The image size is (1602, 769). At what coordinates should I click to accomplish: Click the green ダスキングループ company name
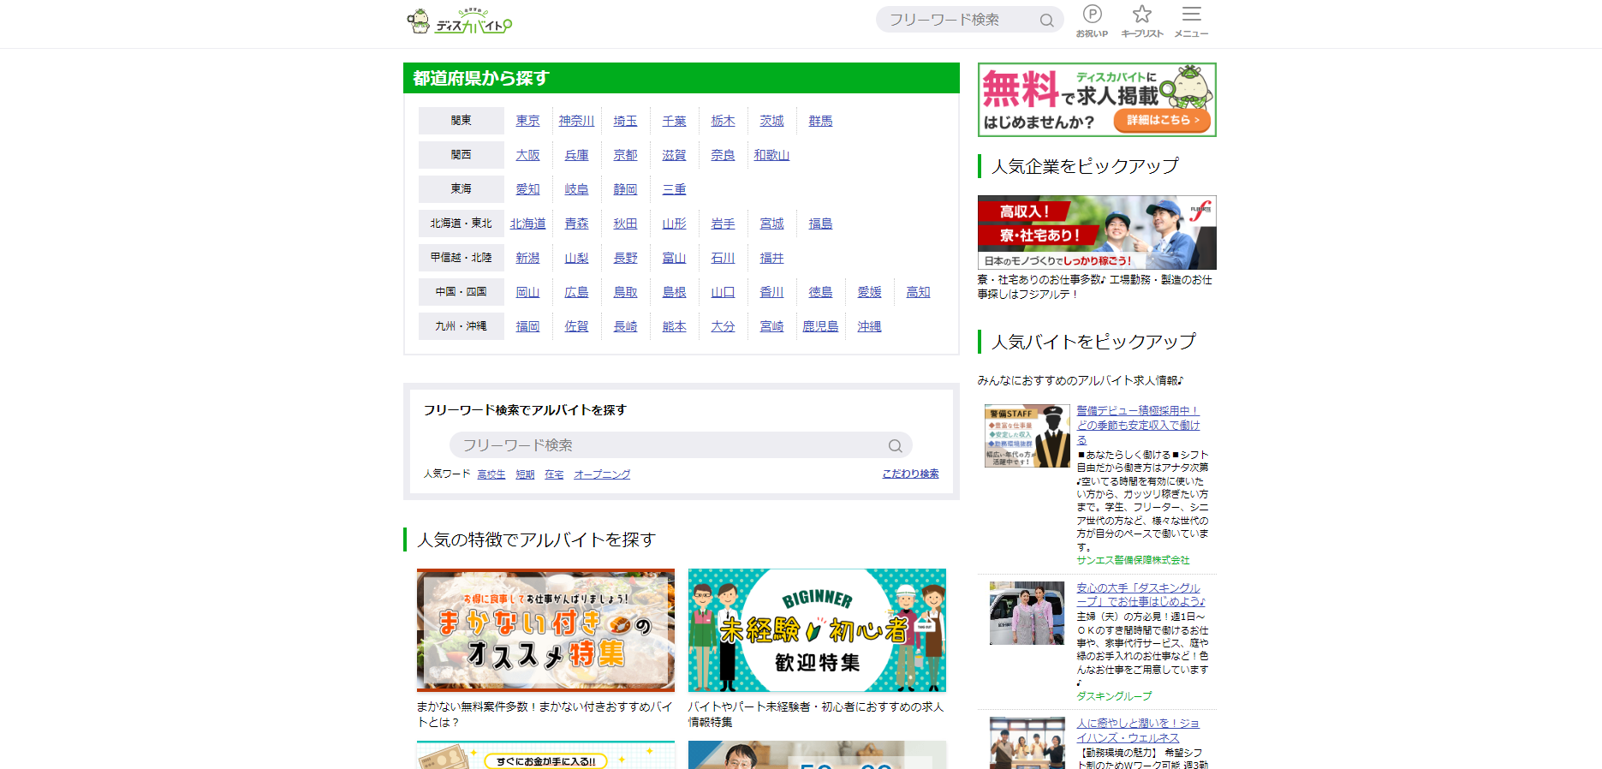point(1114,696)
